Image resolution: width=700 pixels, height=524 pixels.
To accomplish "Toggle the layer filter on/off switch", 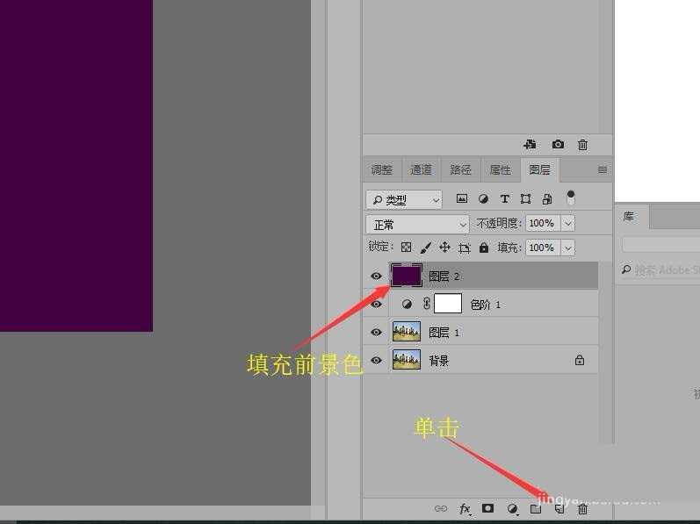I will (571, 198).
